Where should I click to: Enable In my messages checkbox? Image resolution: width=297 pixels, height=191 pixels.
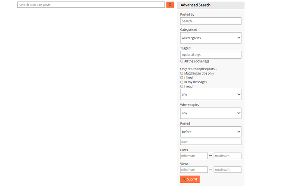[x=182, y=82]
